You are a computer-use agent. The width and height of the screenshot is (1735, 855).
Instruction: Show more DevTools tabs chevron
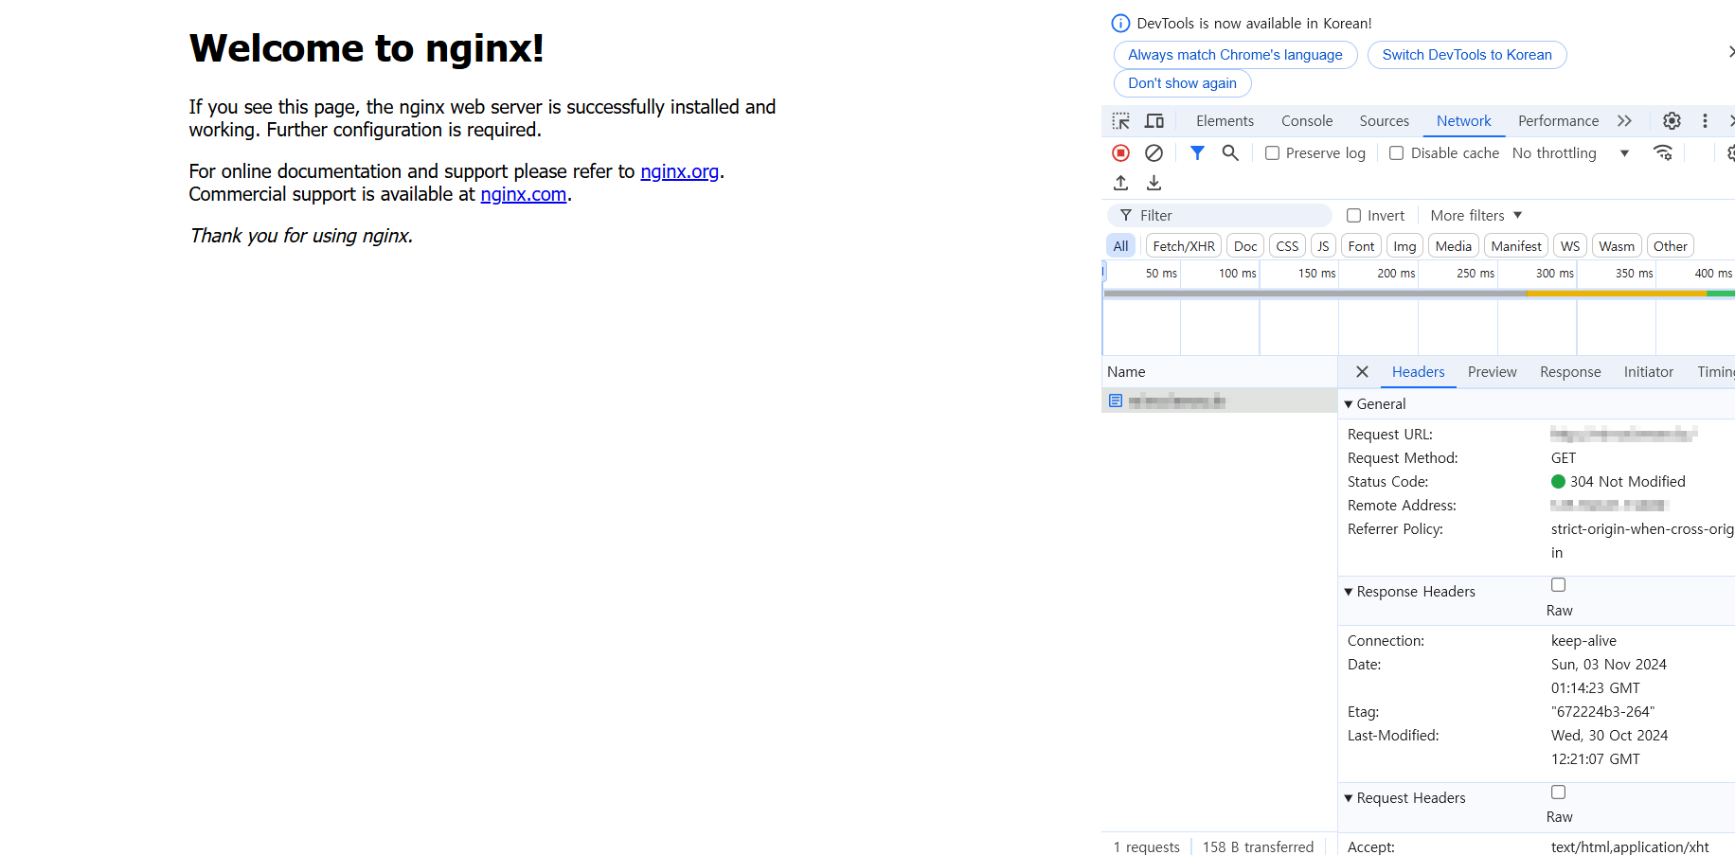[1624, 121]
